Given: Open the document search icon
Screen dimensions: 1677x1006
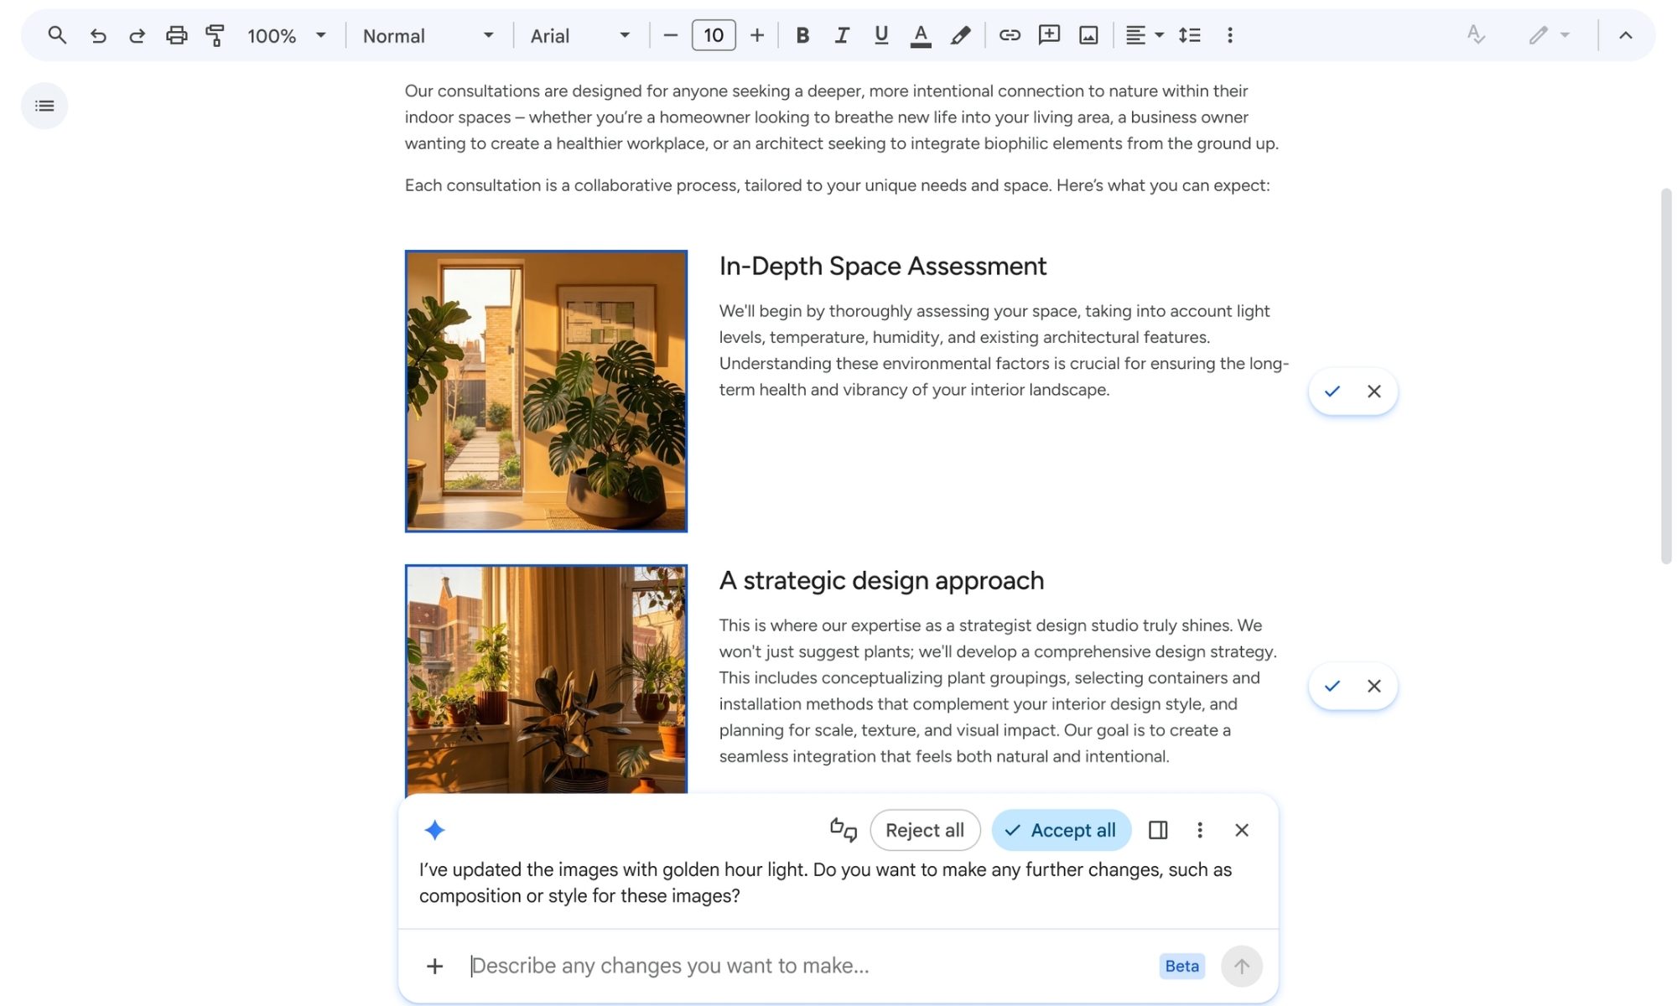Looking at the screenshot, I should [x=56, y=35].
